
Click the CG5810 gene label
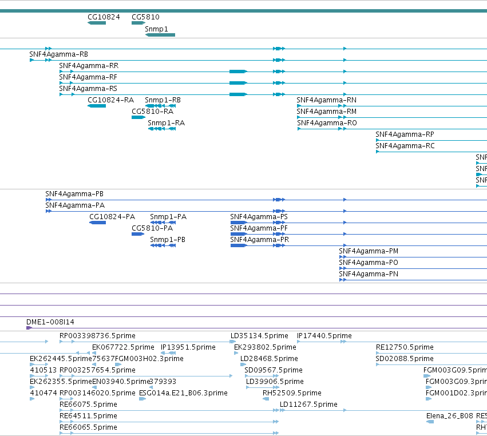[145, 17]
